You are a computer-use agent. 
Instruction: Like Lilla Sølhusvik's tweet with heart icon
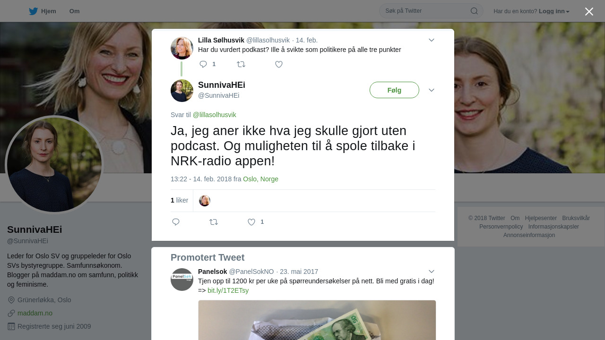coord(279,64)
